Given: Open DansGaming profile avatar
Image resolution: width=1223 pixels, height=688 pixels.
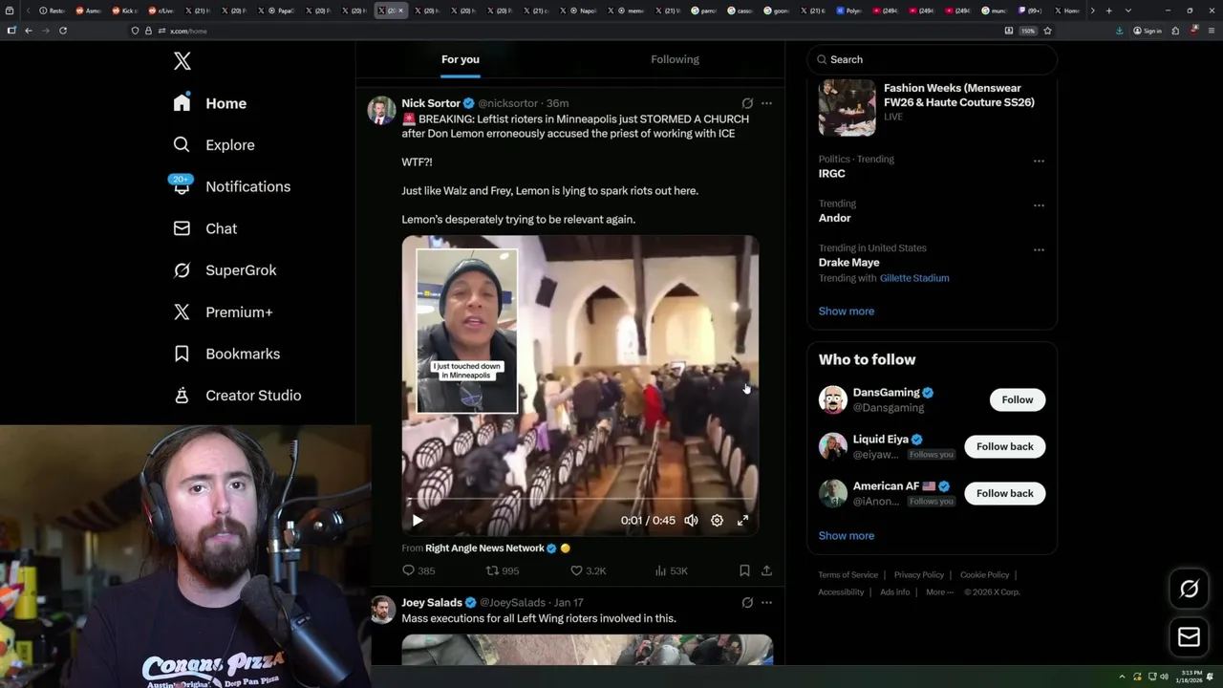Looking at the screenshot, I should [833, 399].
